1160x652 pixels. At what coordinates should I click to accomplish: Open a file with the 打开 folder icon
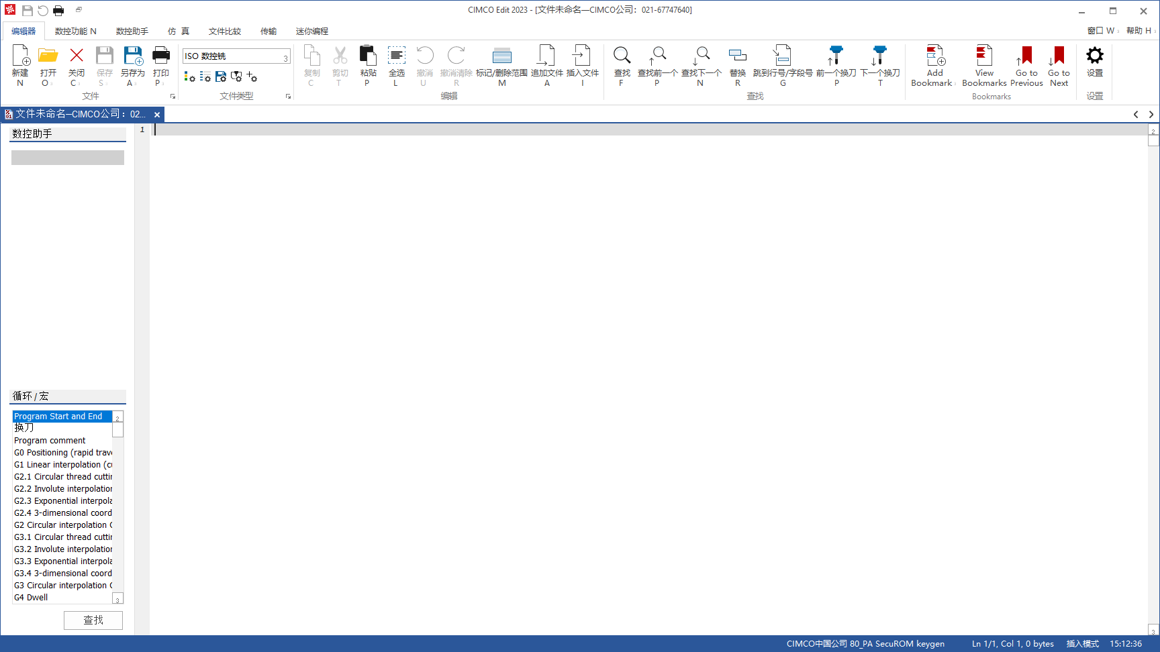point(48,65)
